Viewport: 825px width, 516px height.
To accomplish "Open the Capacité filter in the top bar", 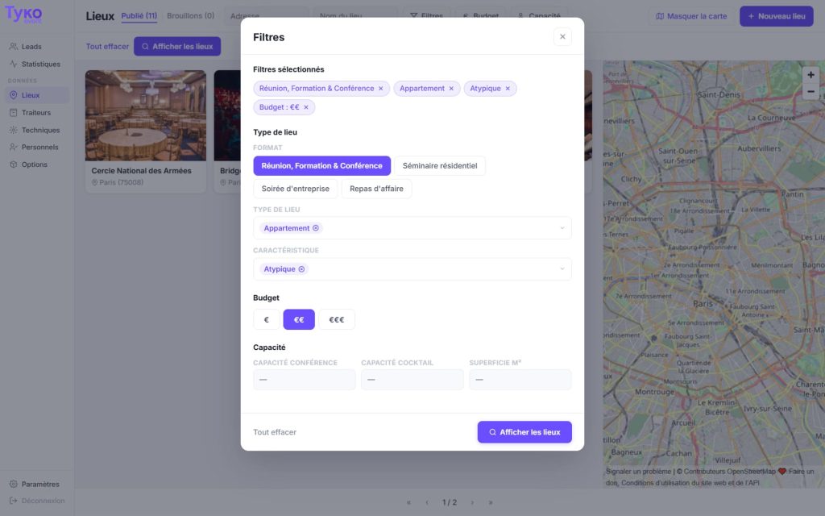I will point(539,16).
